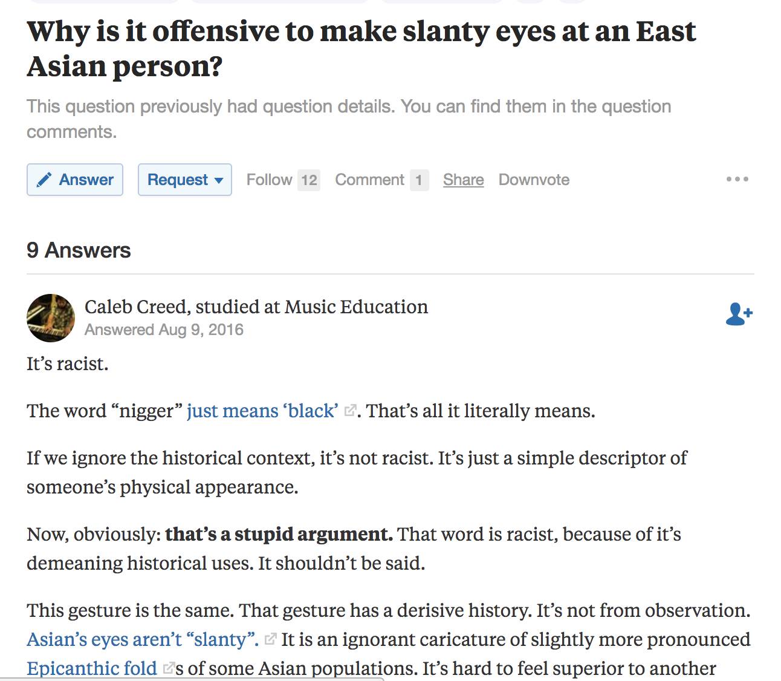Click the comment count badge showing 1

tap(418, 180)
